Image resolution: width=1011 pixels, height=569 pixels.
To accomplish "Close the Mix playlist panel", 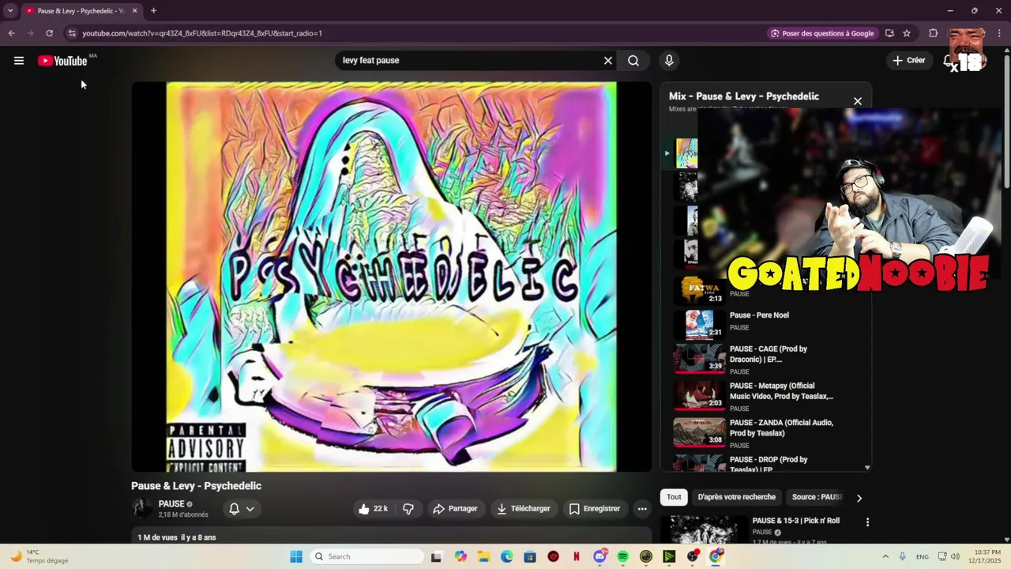I will pos(858,101).
